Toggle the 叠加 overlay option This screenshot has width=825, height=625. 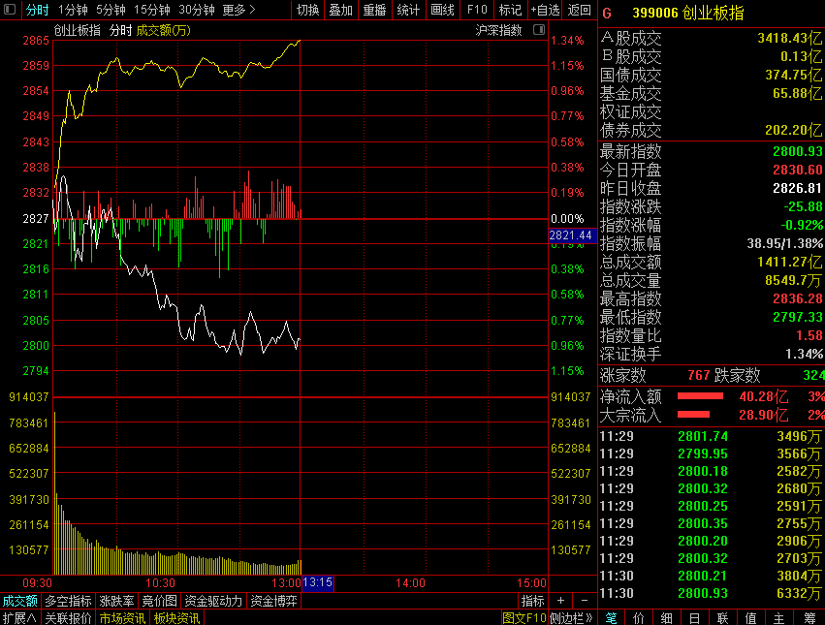(x=340, y=10)
